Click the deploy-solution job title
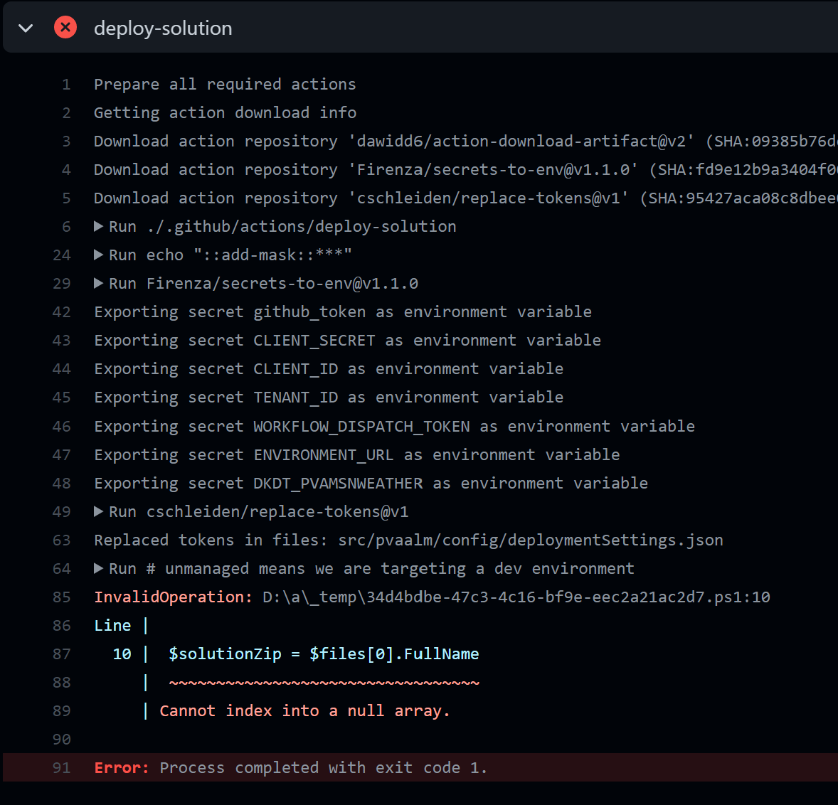 coord(162,28)
